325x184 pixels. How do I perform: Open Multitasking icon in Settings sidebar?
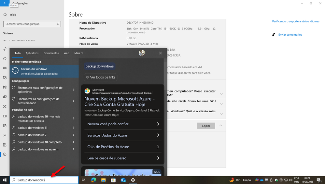click(x=5, y=87)
